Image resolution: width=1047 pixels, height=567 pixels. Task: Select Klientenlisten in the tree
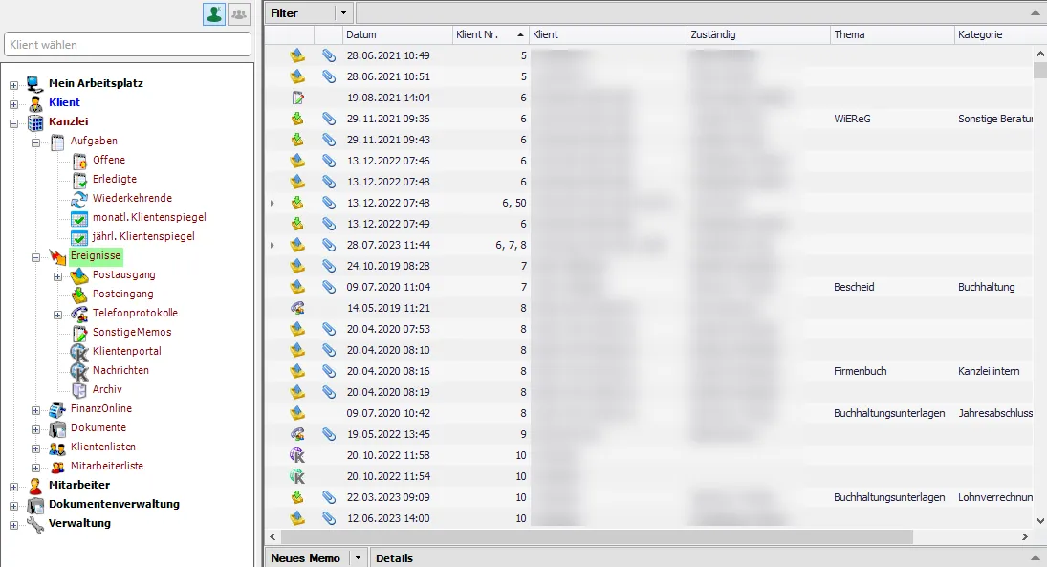coord(103,447)
